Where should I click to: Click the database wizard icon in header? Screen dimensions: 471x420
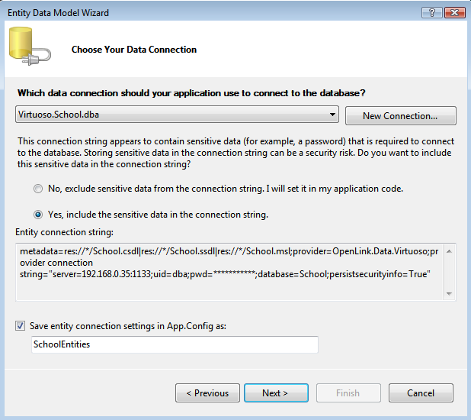pos(28,49)
